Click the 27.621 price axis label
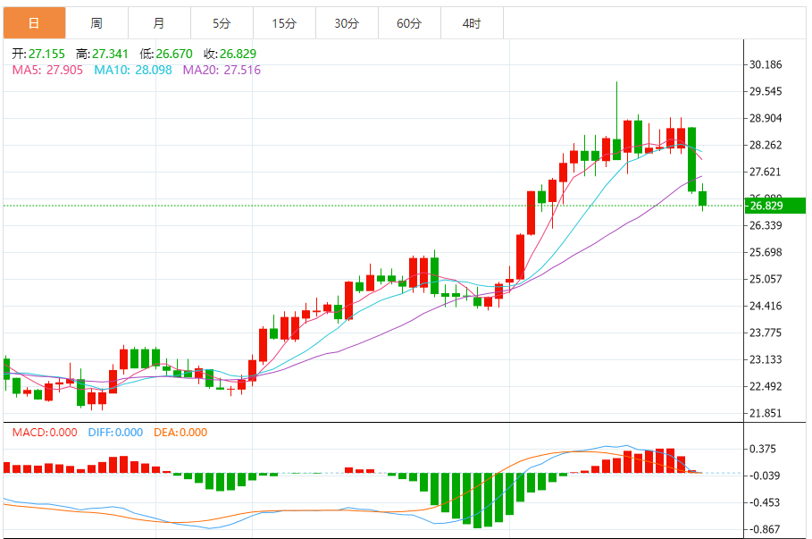The width and height of the screenshot is (812, 539). (766, 172)
